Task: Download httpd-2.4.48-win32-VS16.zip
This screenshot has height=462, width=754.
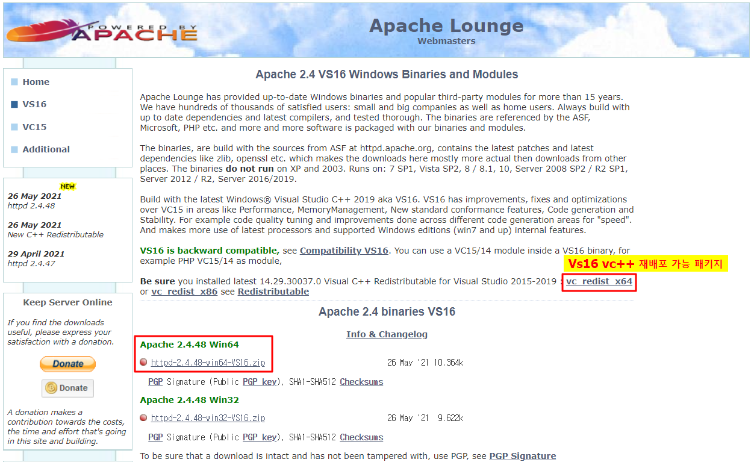Action: pos(208,418)
